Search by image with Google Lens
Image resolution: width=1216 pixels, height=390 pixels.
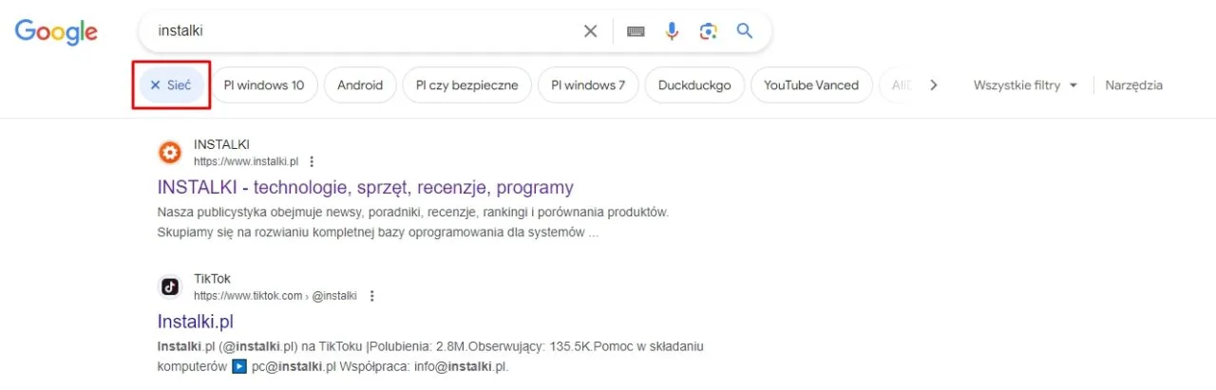point(708,31)
